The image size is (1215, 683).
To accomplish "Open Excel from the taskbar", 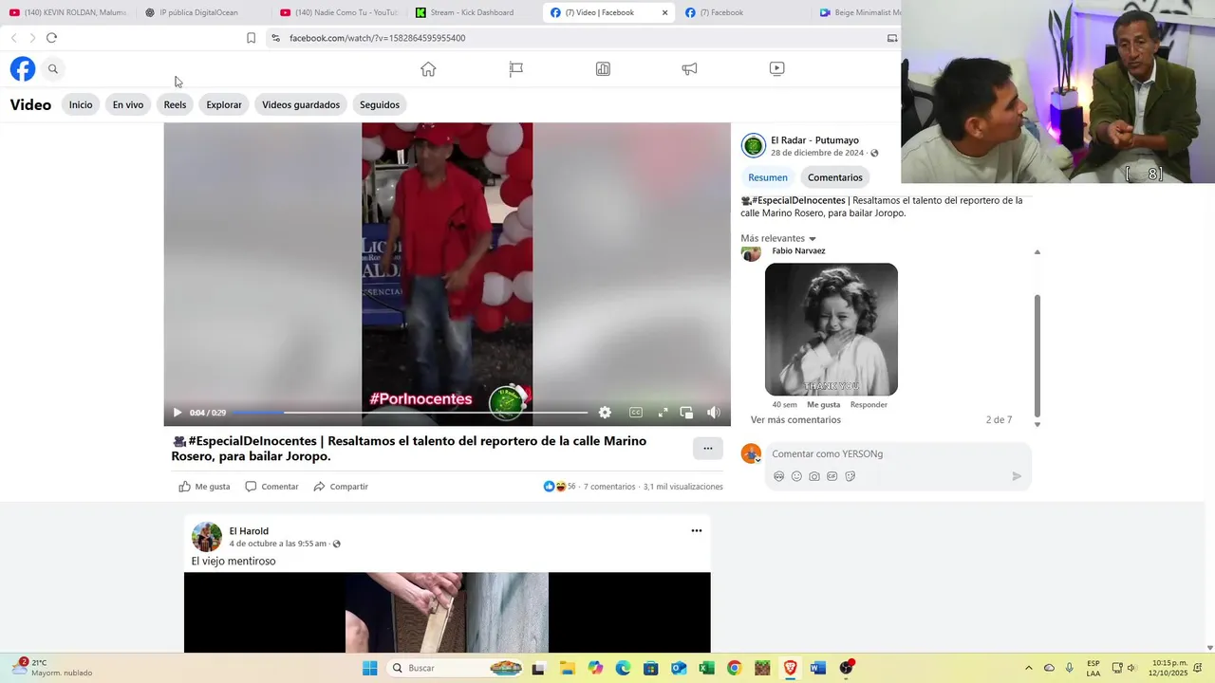I will [706, 668].
